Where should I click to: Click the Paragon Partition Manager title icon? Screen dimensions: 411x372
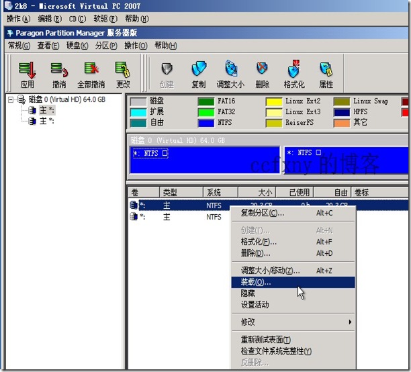[10, 33]
